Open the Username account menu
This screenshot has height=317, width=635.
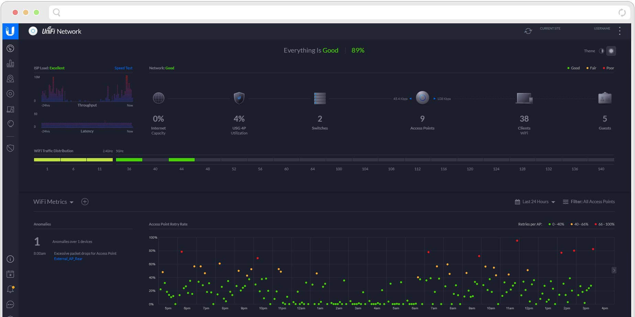(602, 29)
